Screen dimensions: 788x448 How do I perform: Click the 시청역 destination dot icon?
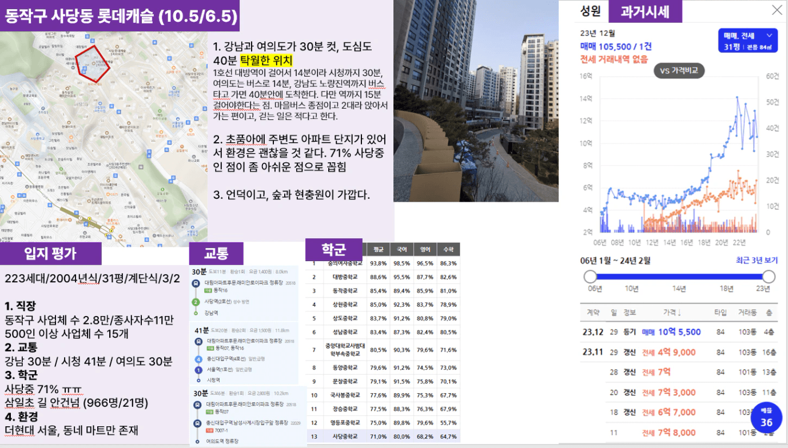197,380
